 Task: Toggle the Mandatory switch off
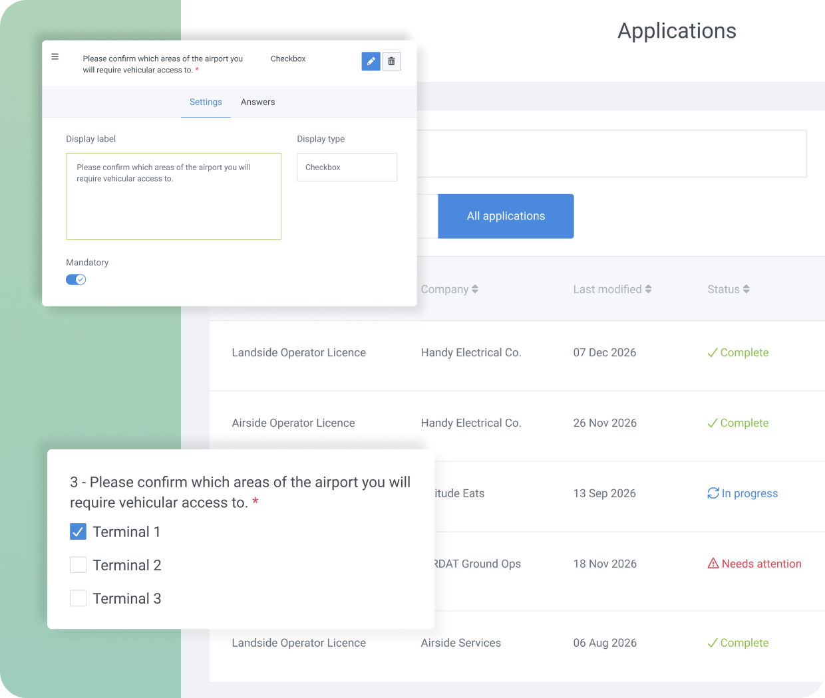76,280
